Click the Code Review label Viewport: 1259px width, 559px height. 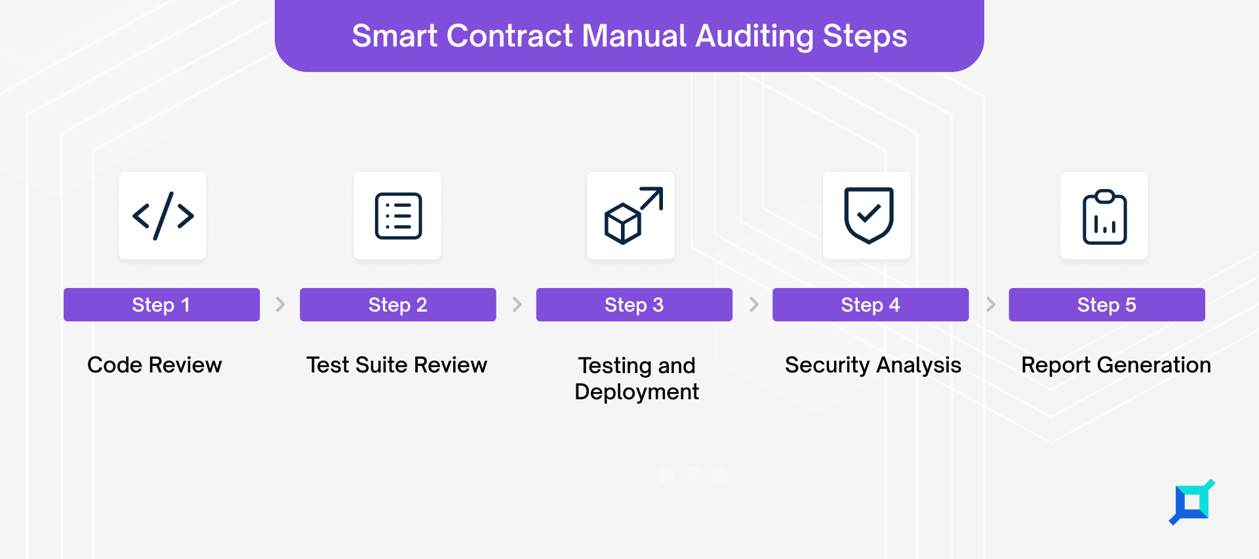pyautogui.click(x=155, y=365)
